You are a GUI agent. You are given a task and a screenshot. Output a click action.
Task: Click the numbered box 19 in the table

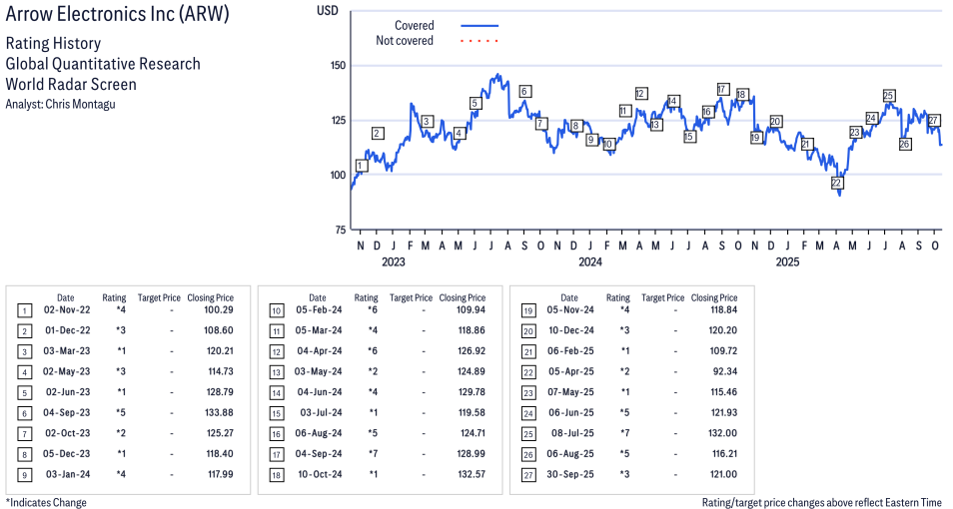click(x=526, y=310)
